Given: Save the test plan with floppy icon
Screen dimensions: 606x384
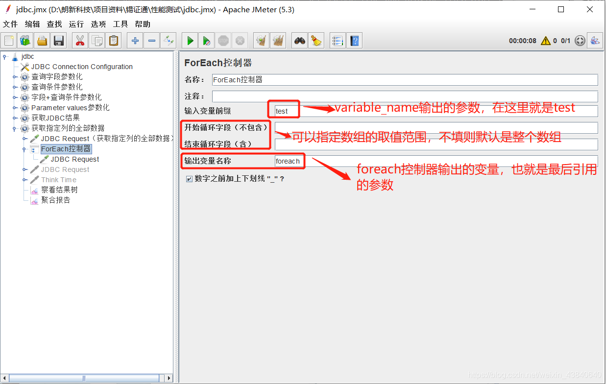Looking at the screenshot, I should click(59, 41).
